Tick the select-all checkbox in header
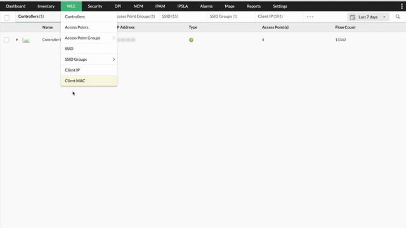The image size is (406, 228). [7, 18]
